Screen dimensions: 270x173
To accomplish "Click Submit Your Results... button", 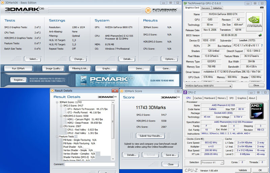I will 150,136.
